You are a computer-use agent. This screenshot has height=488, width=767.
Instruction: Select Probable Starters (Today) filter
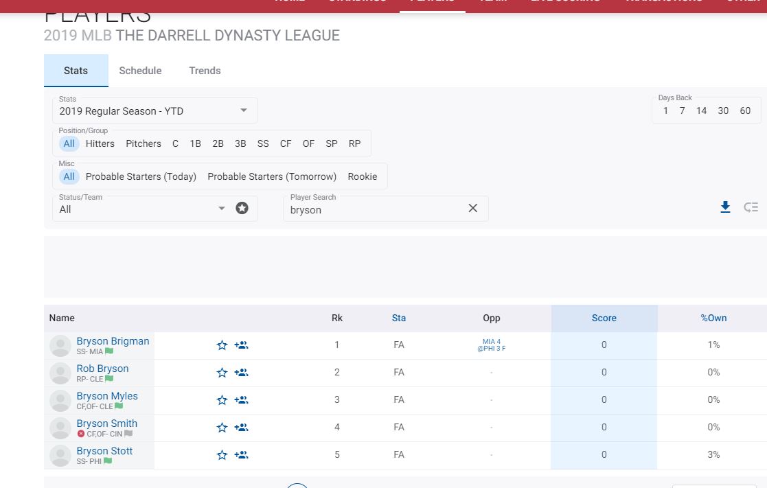tap(141, 176)
